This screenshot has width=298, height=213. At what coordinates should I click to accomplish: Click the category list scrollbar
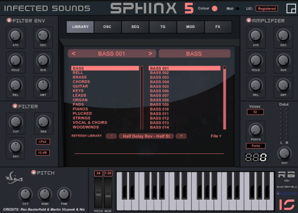pos(142,98)
